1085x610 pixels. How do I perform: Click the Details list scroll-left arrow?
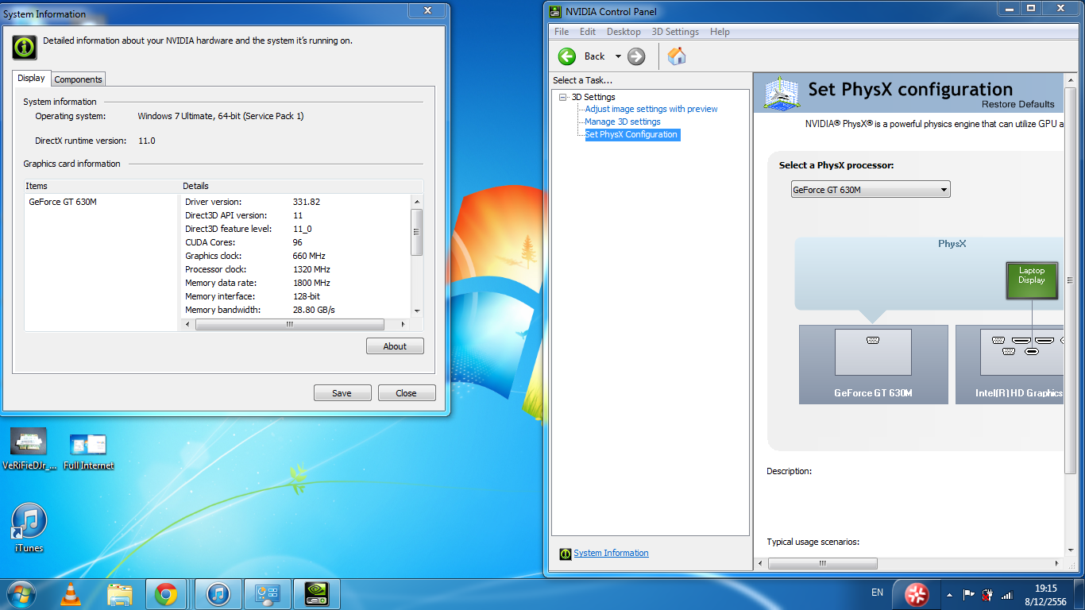tap(188, 324)
